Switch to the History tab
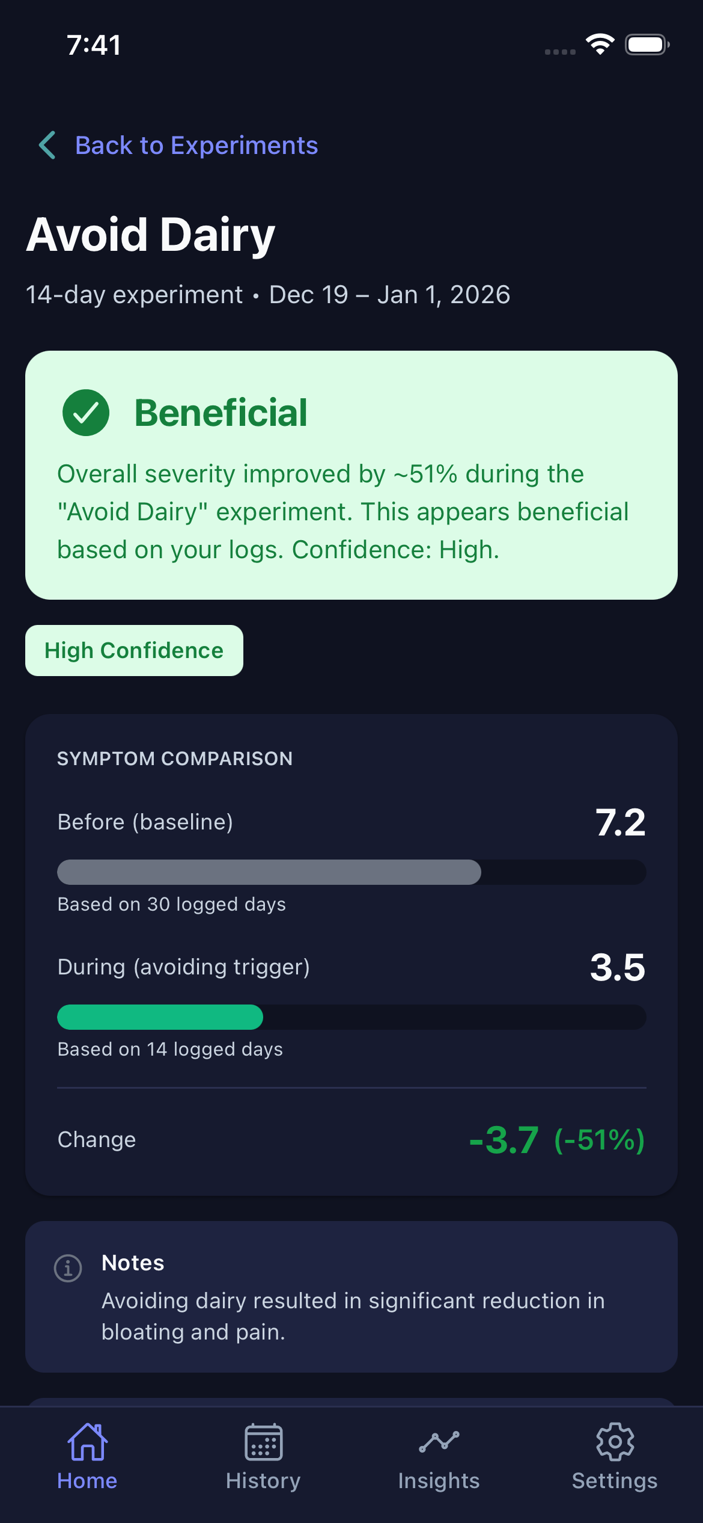 [x=263, y=1480]
